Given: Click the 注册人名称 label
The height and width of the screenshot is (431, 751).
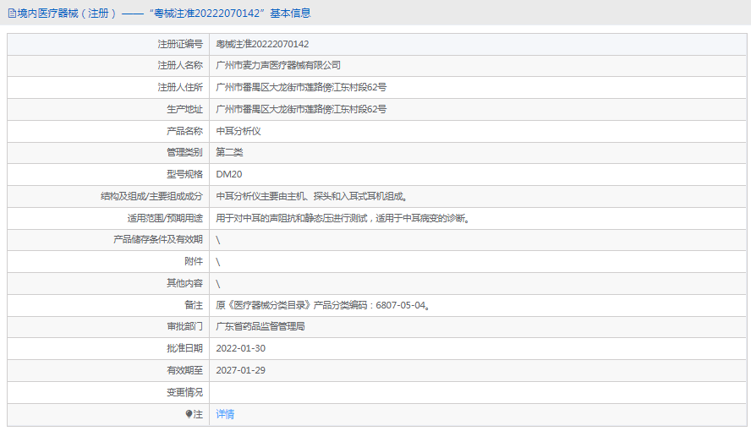Looking at the screenshot, I should point(180,66).
